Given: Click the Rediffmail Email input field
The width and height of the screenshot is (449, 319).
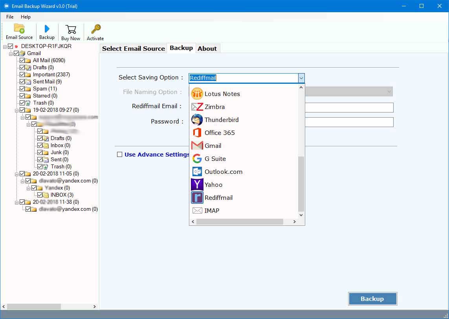Looking at the screenshot, I should coord(349,107).
